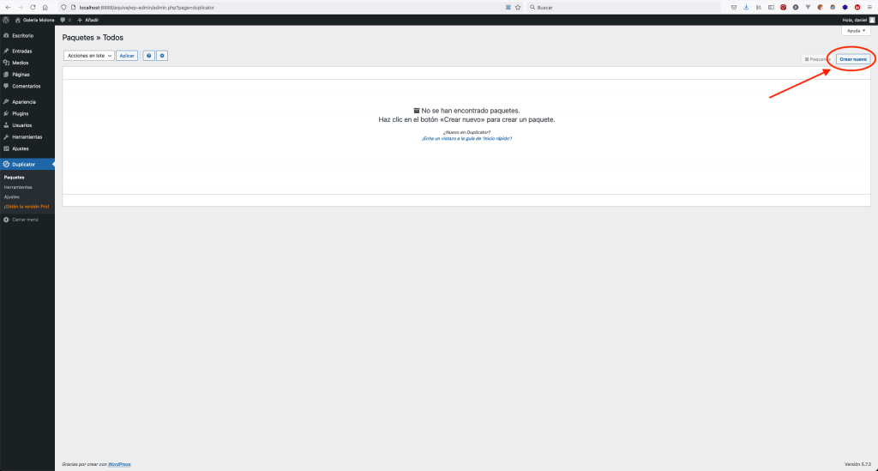
Task: Open Herramientas under the Duplicator submenu
Action: click(x=18, y=187)
